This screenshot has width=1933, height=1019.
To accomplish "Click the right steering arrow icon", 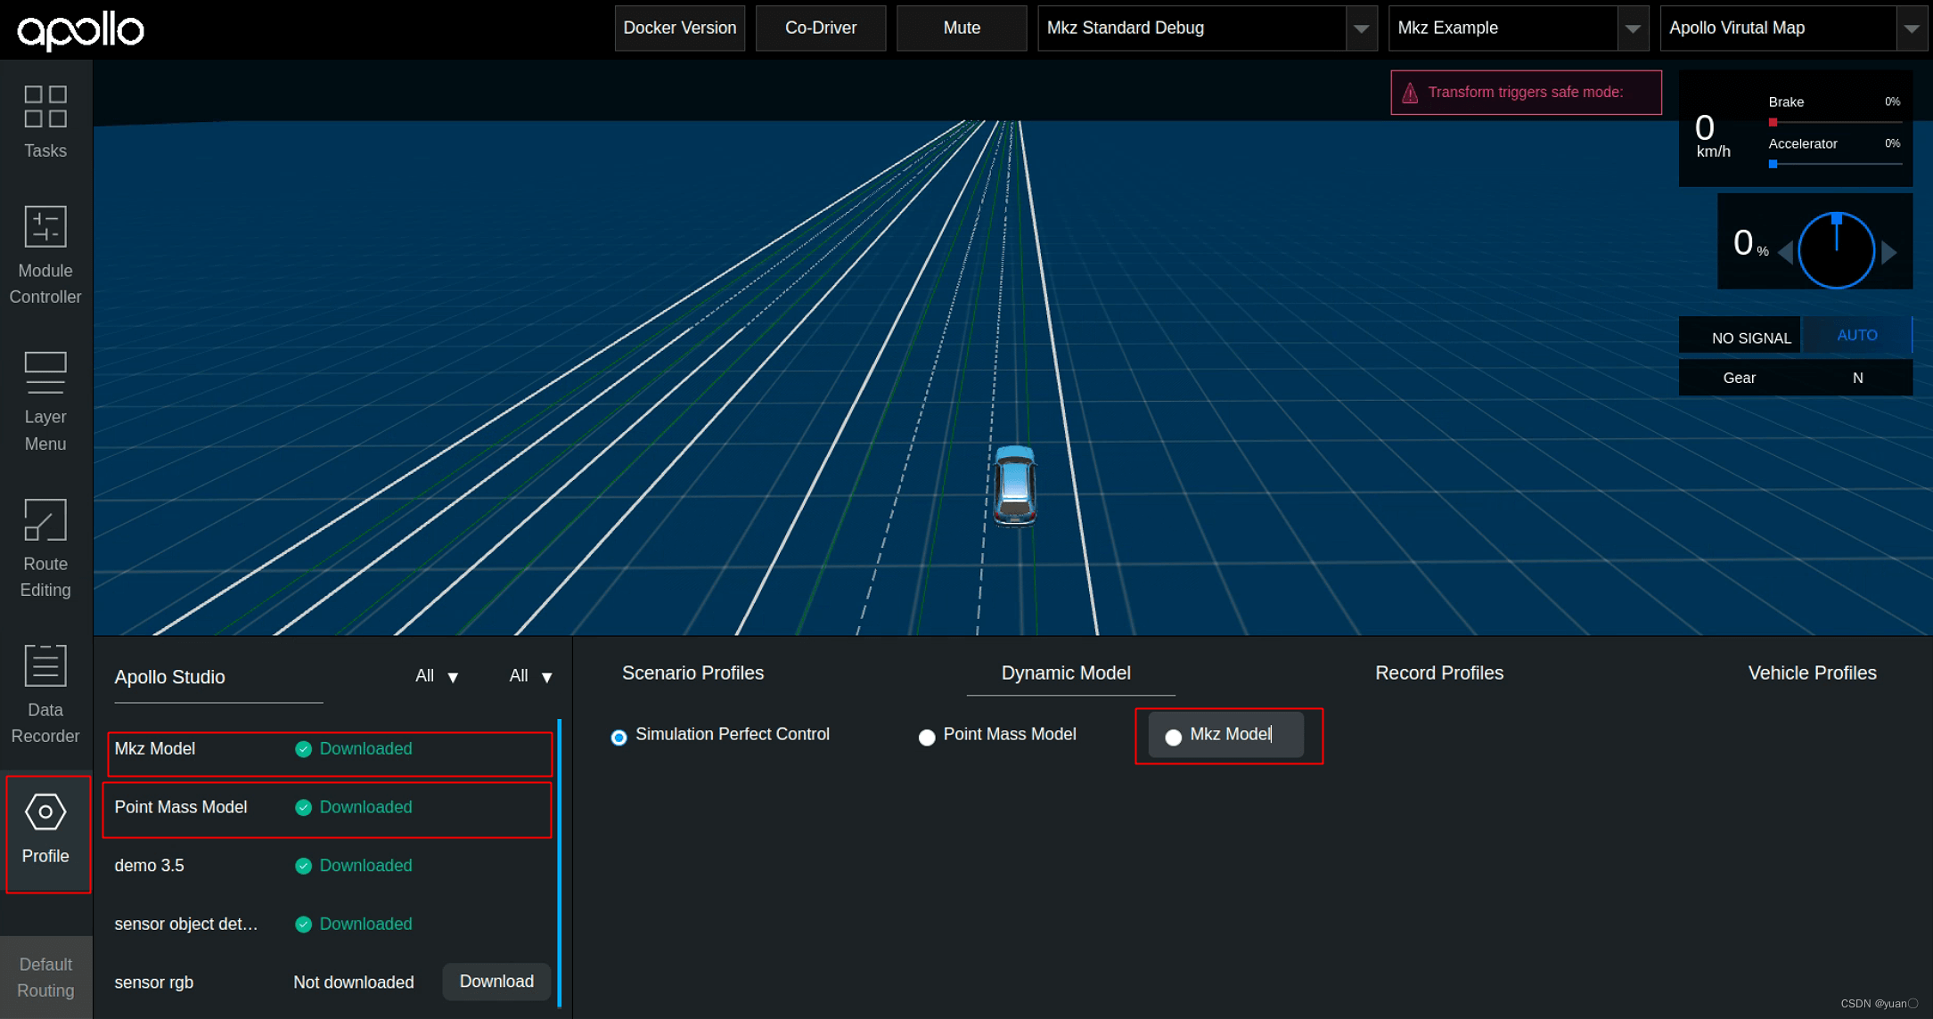I will (1888, 252).
